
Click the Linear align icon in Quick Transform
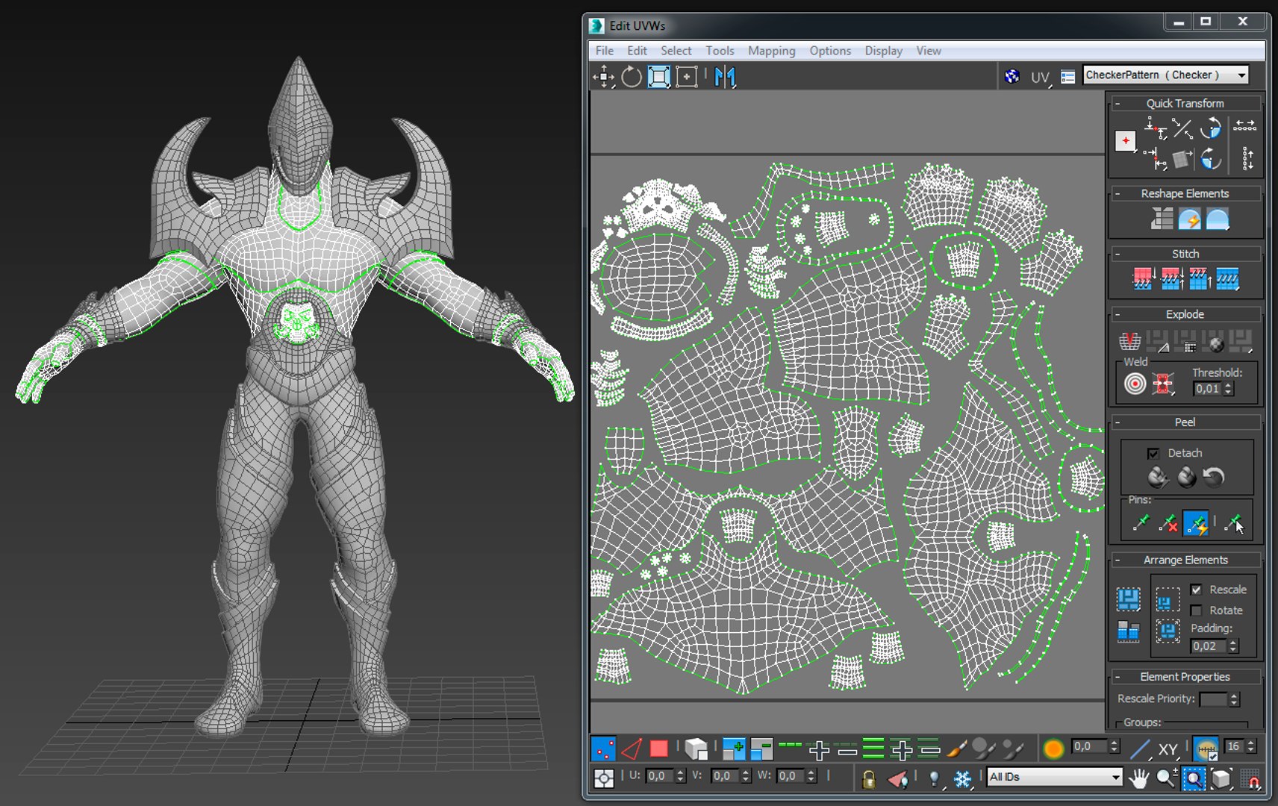1182,129
